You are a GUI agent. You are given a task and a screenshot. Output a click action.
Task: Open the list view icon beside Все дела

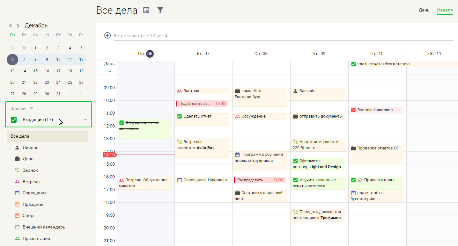(146, 10)
